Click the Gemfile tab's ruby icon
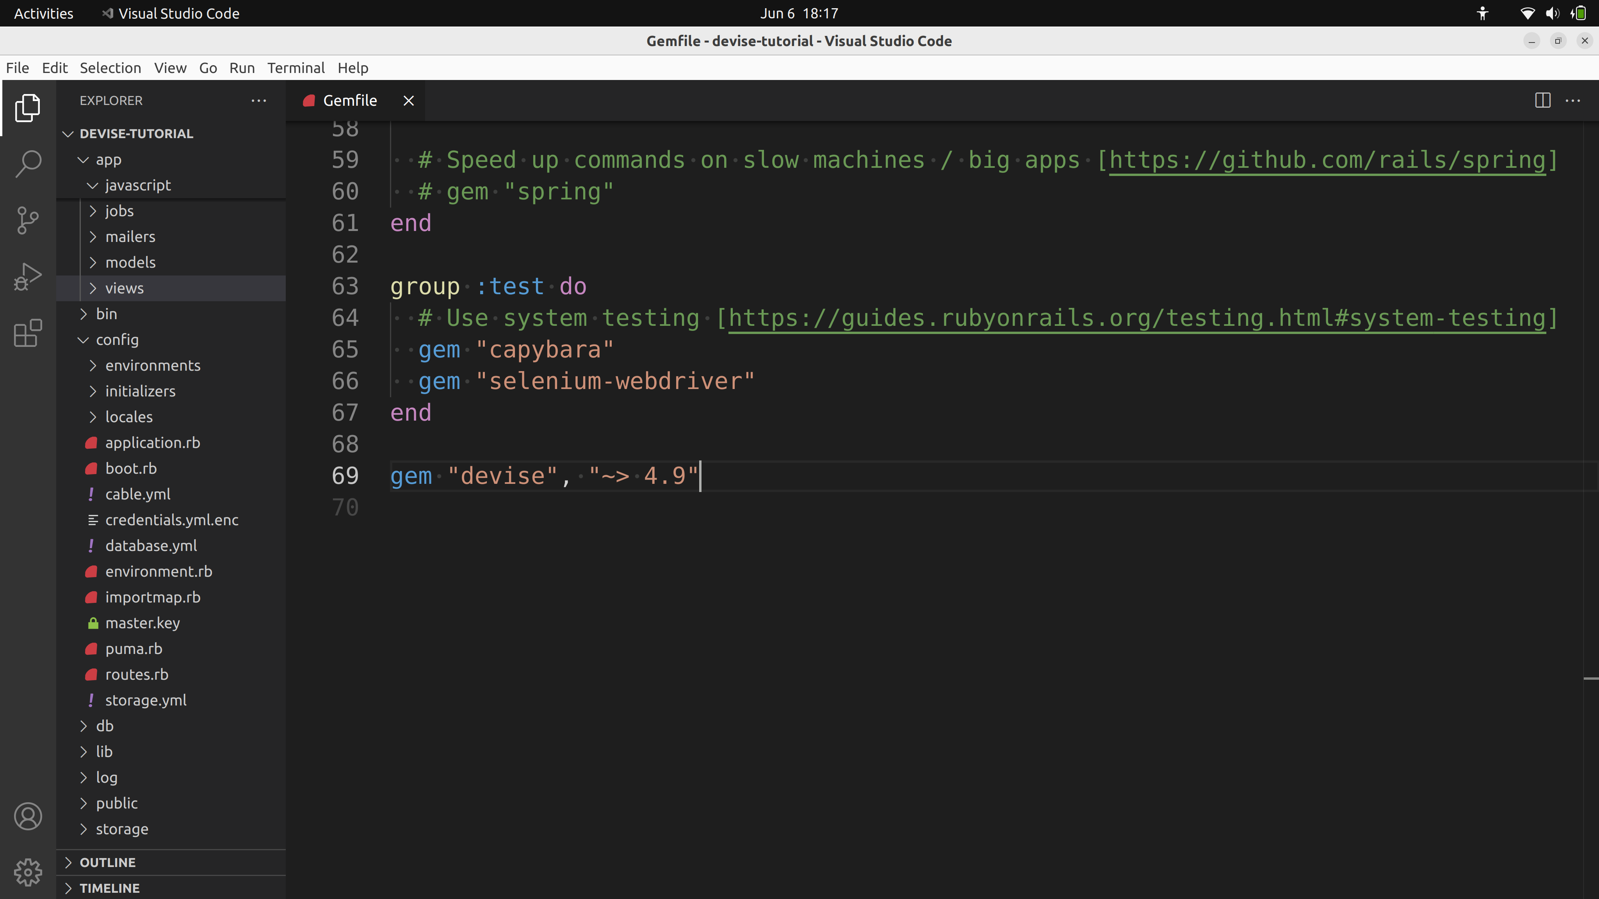Image resolution: width=1599 pixels, height=899 pixels. (309, 101)
